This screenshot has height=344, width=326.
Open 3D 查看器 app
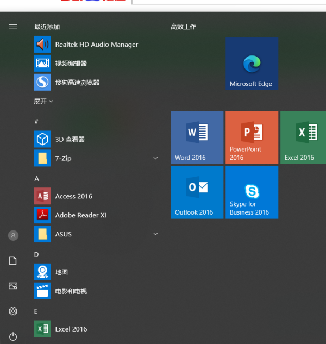pyautogui.click(x=70, y=140)
